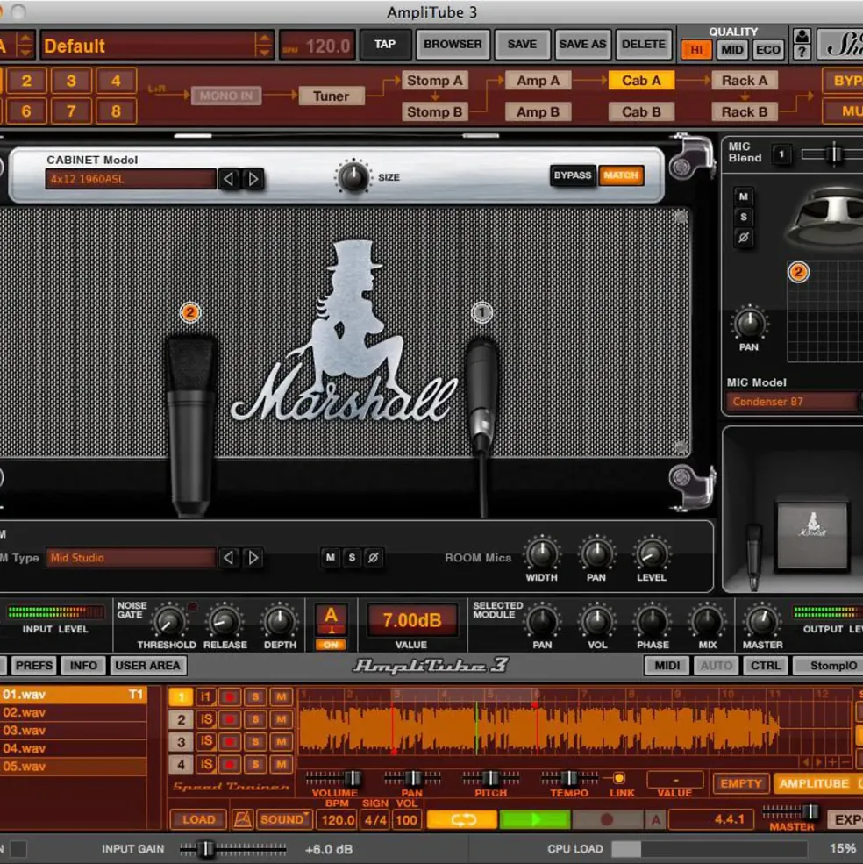Open the MIC Model selector Condenser 87

[x=791, y=402]
